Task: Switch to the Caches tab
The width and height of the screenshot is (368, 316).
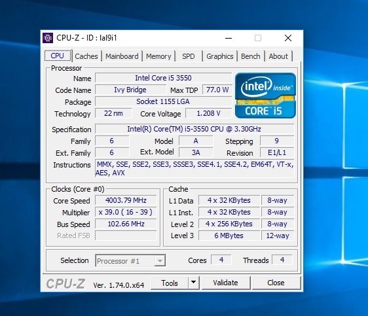Action: click(x=86, y=56)
